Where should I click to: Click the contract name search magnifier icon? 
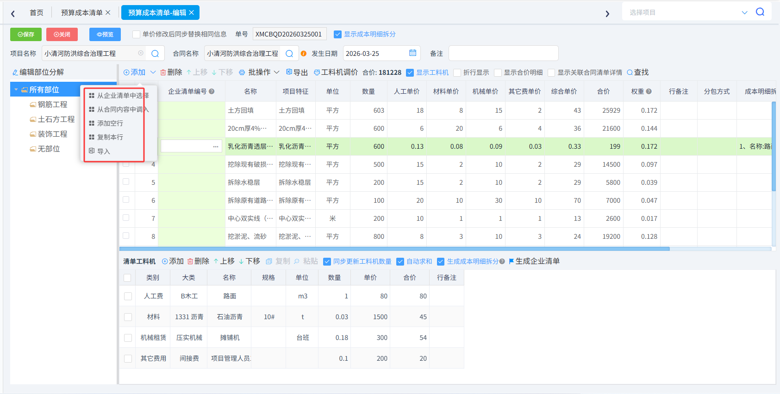tap(289, 54)
